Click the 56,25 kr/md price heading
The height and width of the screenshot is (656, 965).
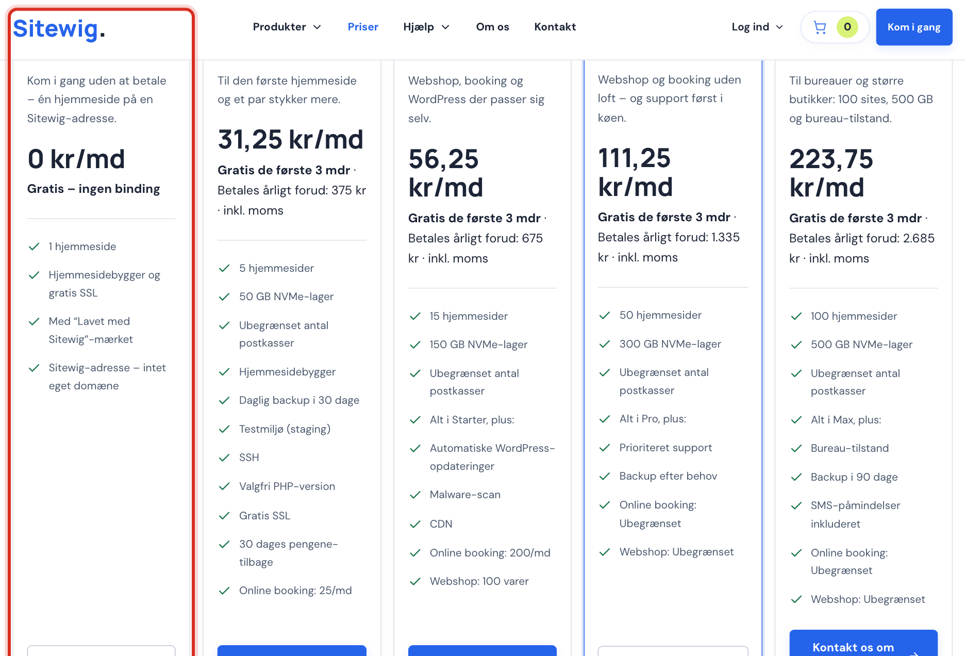[x=446, y=173]
